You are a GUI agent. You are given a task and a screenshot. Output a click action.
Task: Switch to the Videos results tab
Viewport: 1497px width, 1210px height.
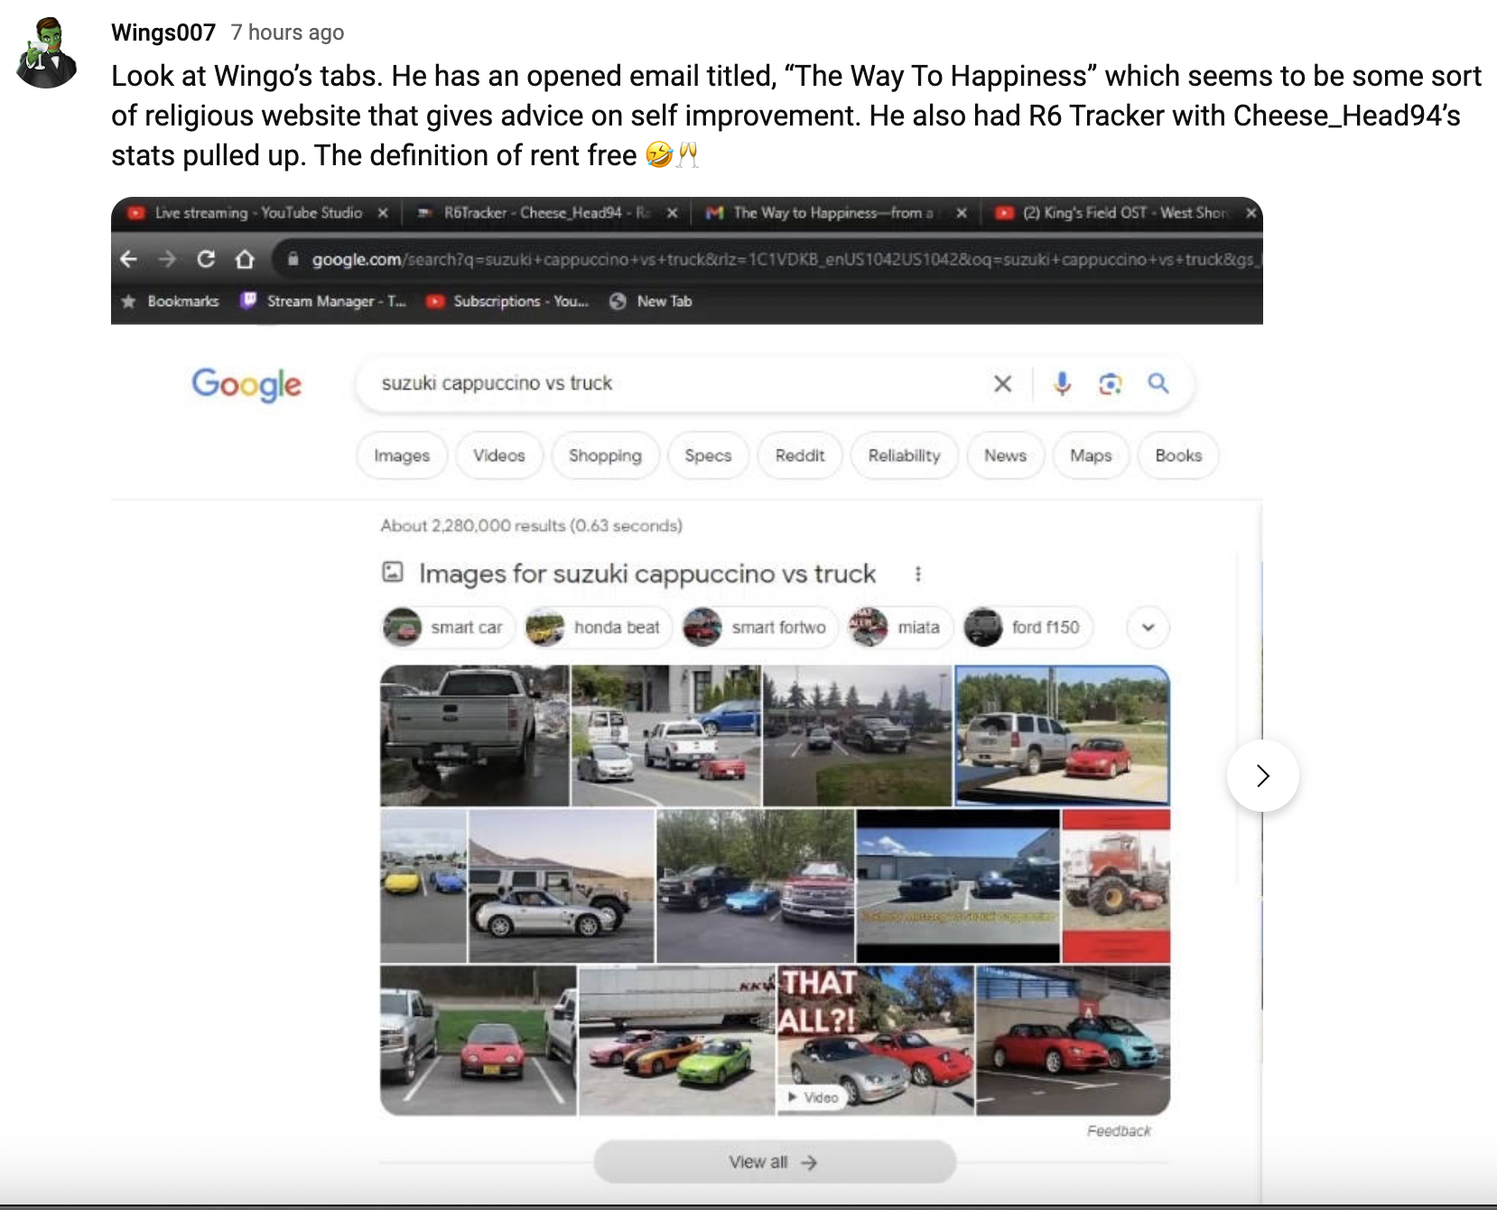click(499, 456)
